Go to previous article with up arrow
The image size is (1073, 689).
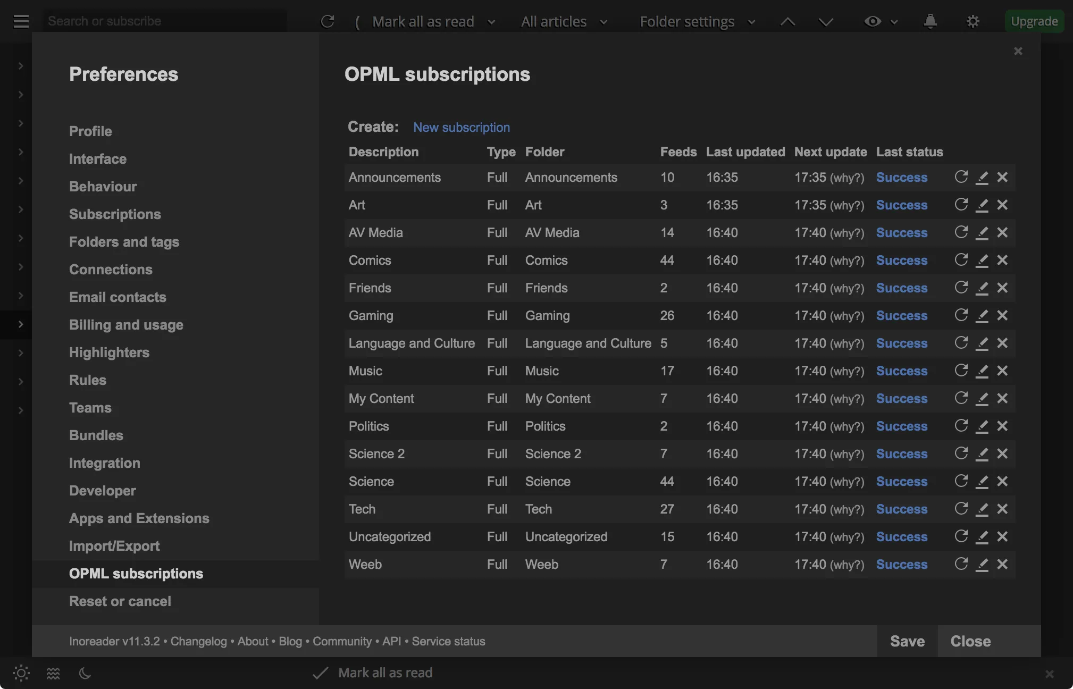[x=787, y=22]
